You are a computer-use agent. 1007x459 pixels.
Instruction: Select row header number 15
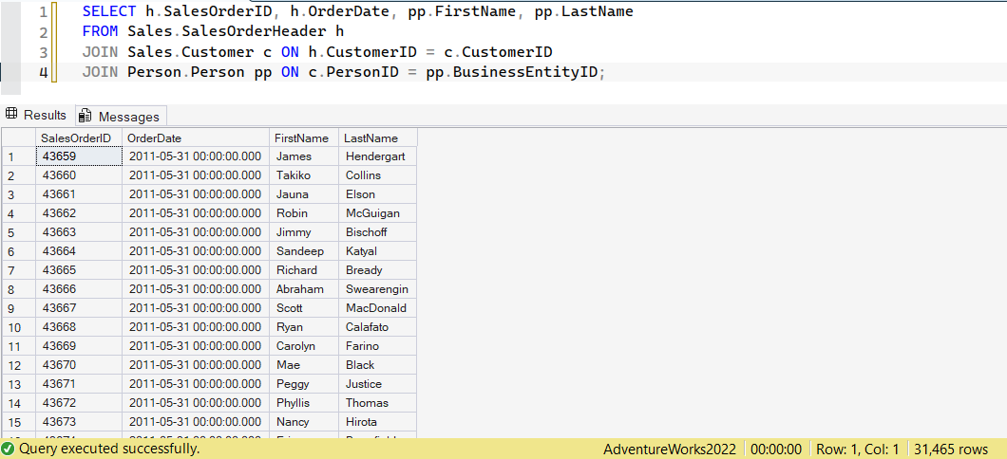click(x=19, y=422)
